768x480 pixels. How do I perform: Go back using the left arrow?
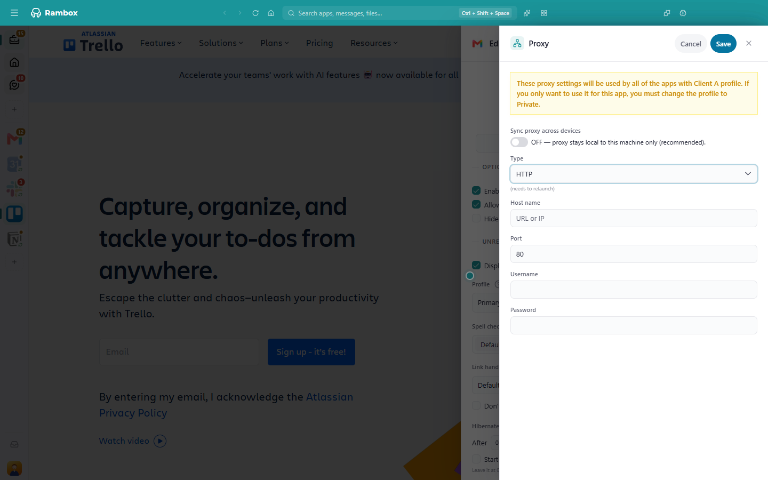coord(225,13)
